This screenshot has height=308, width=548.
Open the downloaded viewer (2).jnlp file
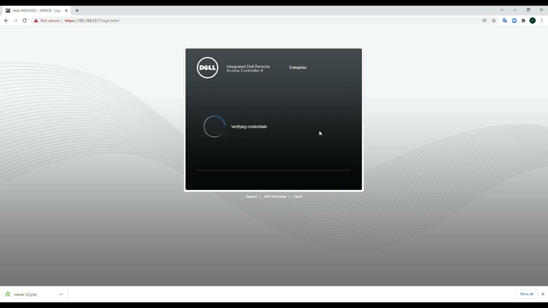coord(25,294)
